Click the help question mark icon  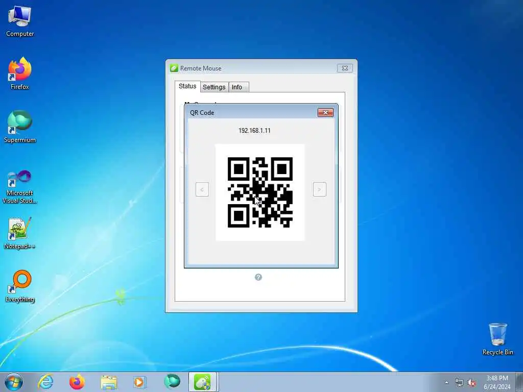tap(258, 277)
